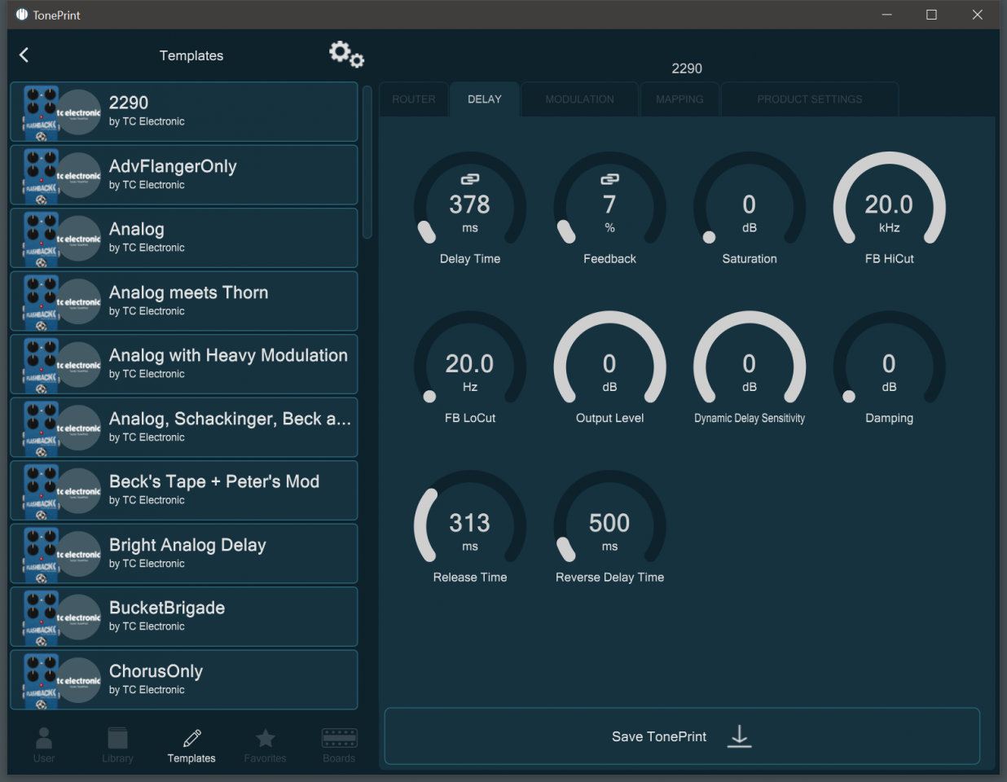Switch to the MAPPING tab
The image size is (1007, 782).
click(679, 99)
